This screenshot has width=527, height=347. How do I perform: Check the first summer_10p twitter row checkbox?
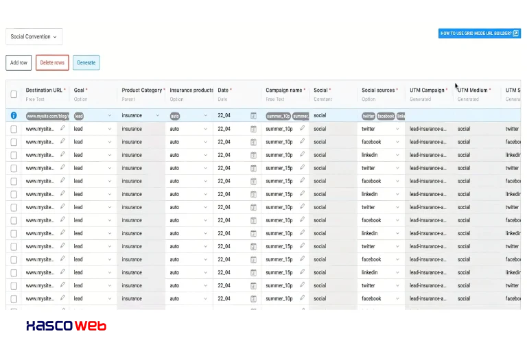pyautogui.click(x=14, y=129)
